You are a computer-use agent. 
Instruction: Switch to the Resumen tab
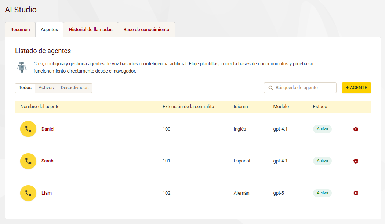[20, 30]
